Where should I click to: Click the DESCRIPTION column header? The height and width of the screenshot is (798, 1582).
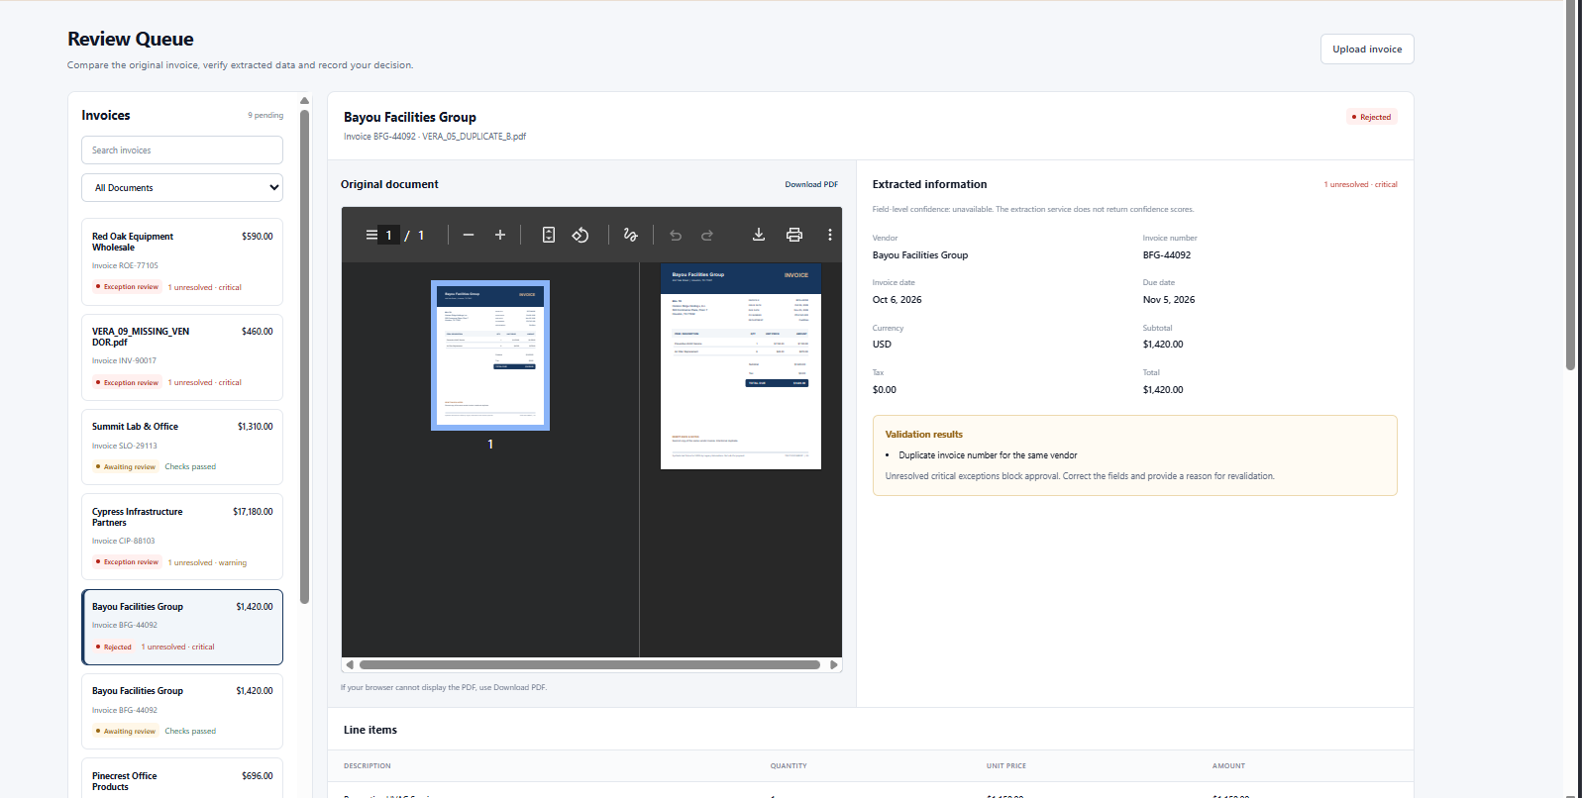click(368, 766)
